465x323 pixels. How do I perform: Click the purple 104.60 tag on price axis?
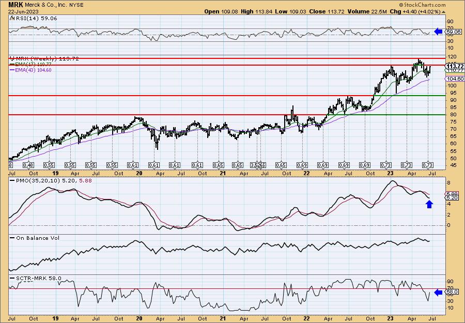point(455,79)
